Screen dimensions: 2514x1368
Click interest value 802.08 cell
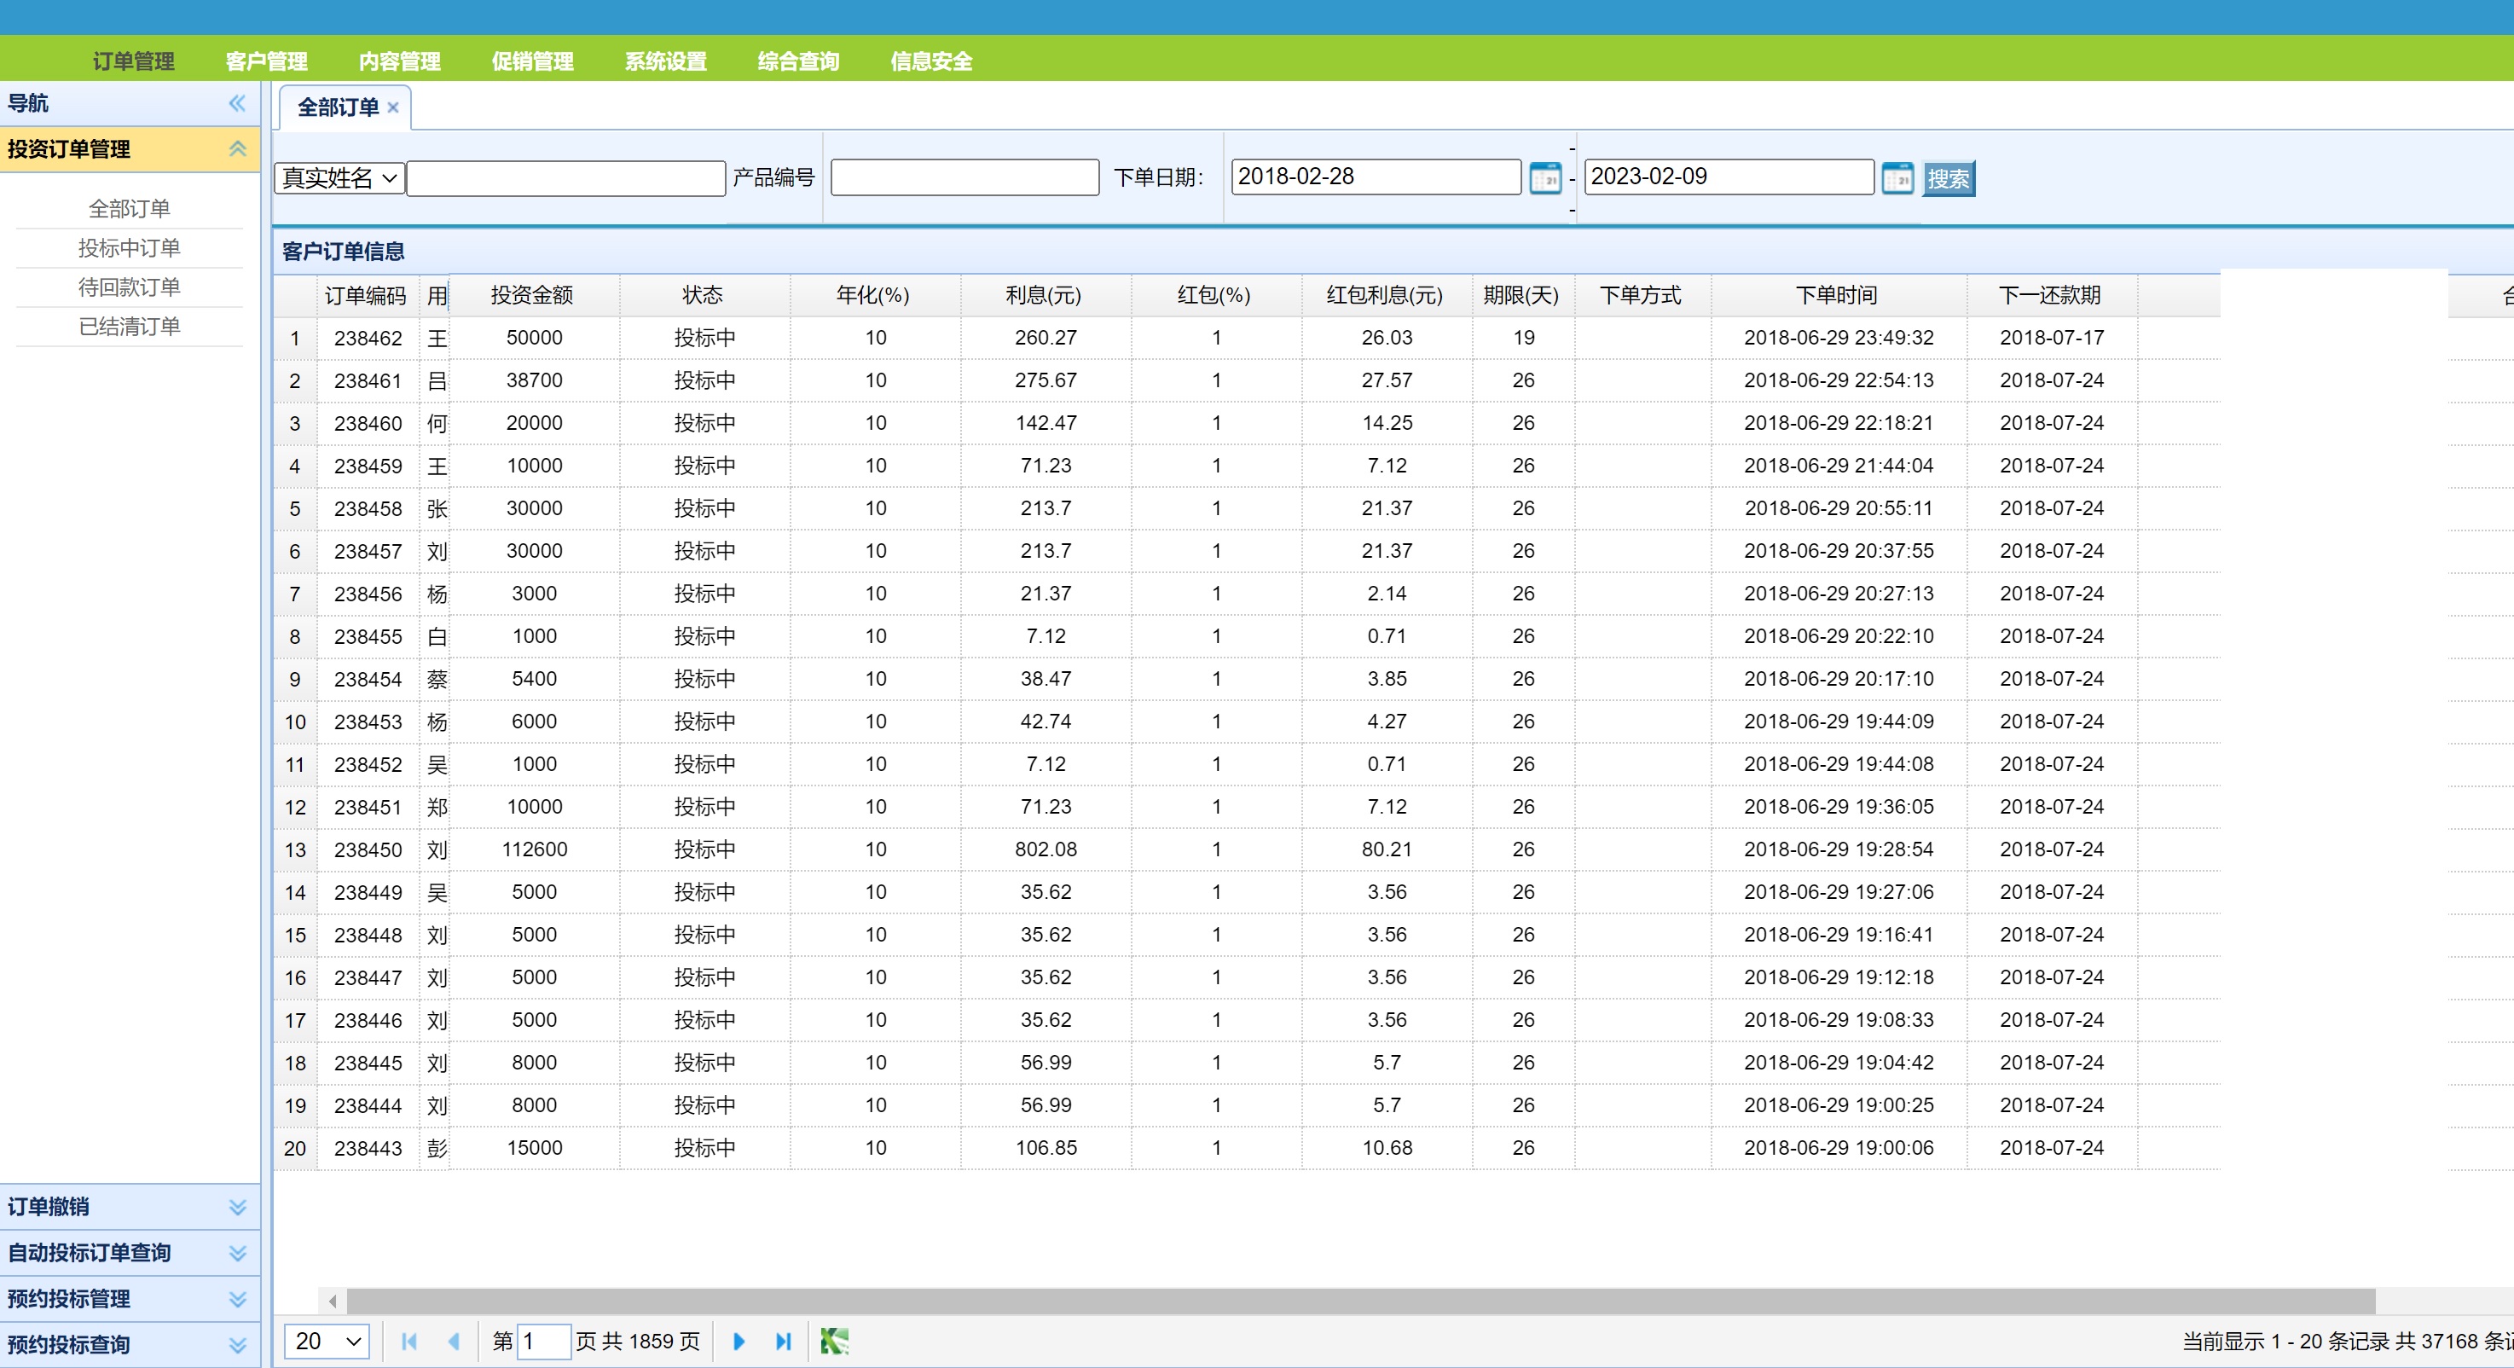1046,849
